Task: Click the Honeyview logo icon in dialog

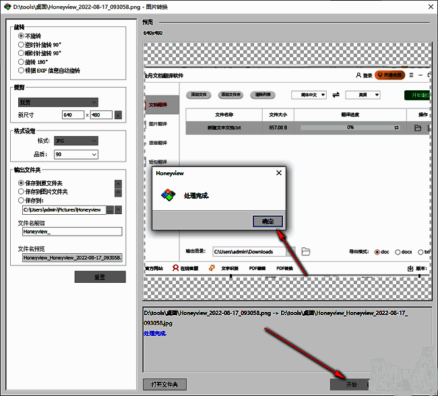Action: [167, 195]
